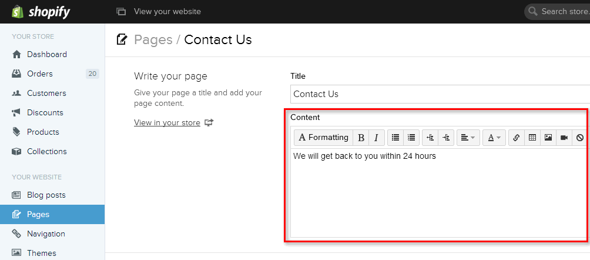Toggle bold in the content editor
This screenshot has width=590, height=260.
(x=361, y=138)
